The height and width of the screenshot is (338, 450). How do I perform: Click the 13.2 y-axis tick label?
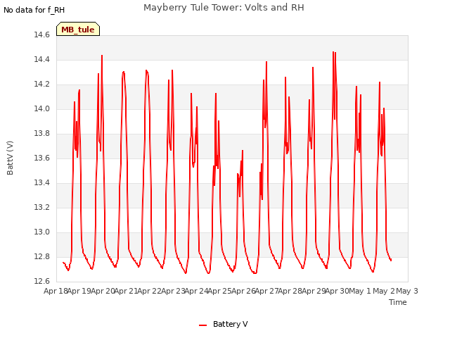(42, 207)
